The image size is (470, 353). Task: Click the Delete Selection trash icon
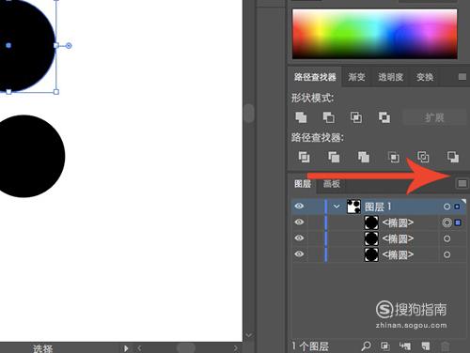click(445, 346)
